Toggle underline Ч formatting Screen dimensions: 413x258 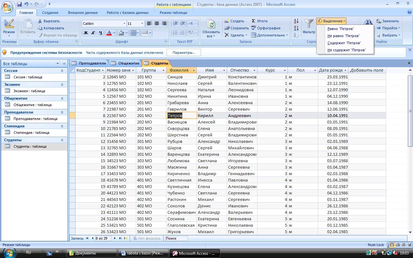click(x=101, y=33)
